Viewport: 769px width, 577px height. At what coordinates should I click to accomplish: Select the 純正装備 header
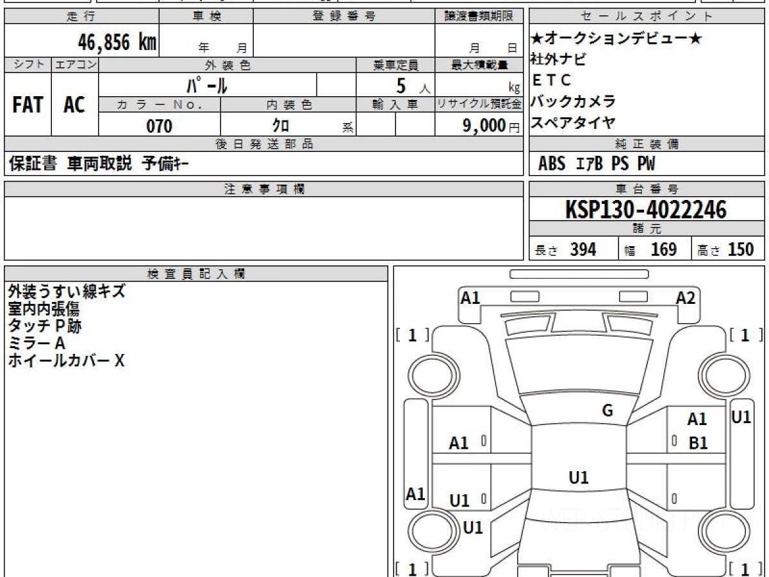(x=647, y=144)
